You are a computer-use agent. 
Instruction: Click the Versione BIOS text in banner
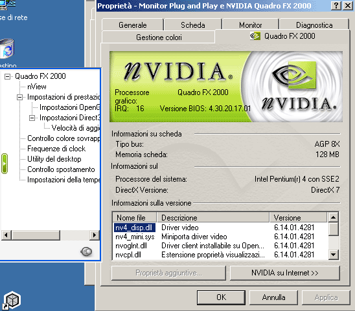point(205,109)
